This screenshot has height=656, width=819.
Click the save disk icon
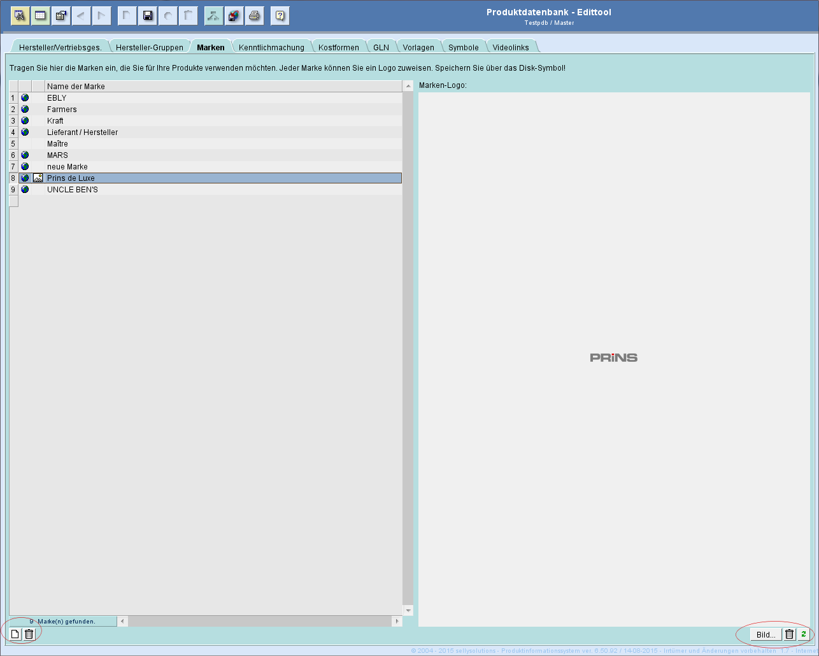(148, 16)
